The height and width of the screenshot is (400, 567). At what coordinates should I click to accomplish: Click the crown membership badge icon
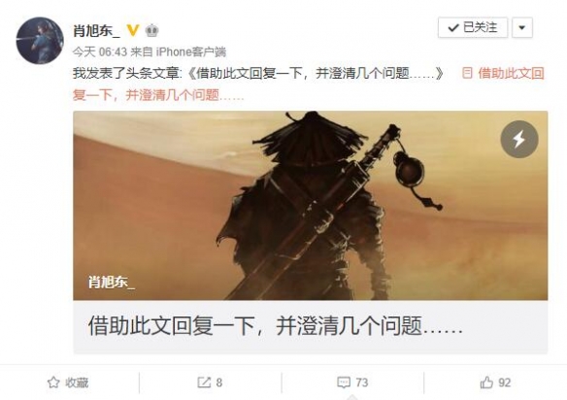point(151,31)
